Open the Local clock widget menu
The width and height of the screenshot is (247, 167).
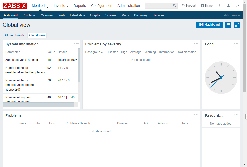tap(236, 44)
